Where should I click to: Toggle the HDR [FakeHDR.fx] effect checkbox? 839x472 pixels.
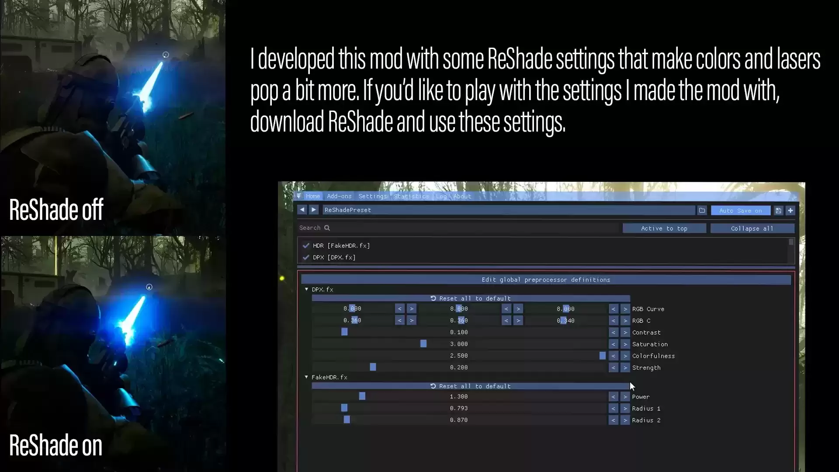click(x=306, y=246)
